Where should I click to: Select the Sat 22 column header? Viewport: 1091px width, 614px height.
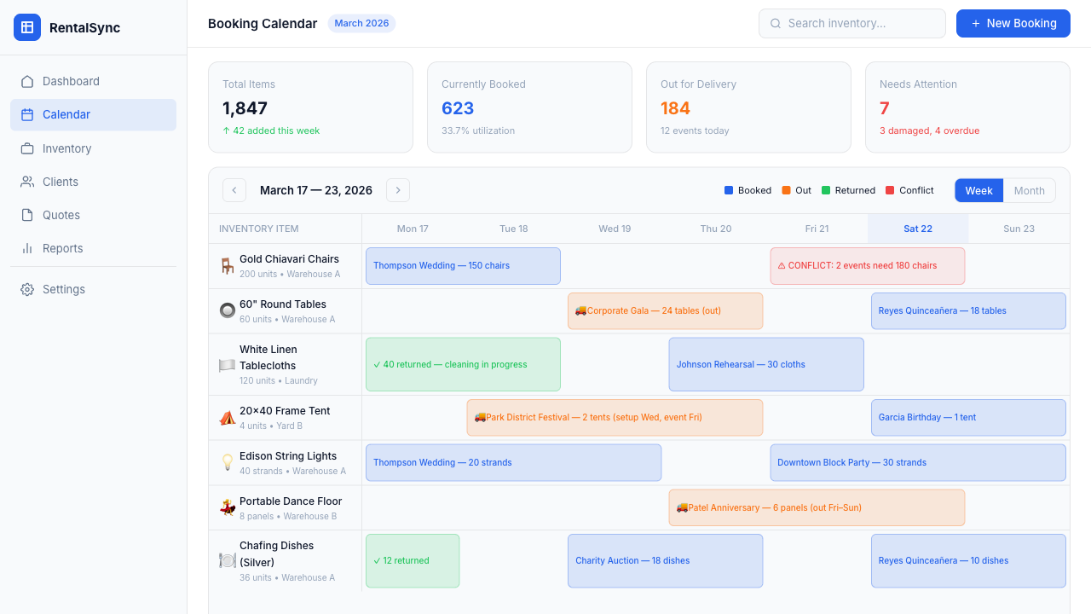coord(918,229)
